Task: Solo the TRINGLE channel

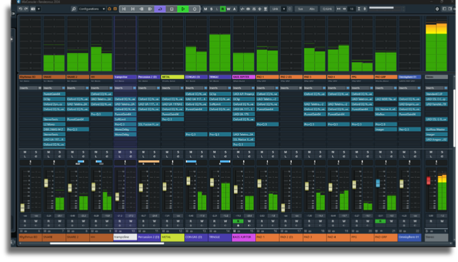Action: (x=225, y=152)
